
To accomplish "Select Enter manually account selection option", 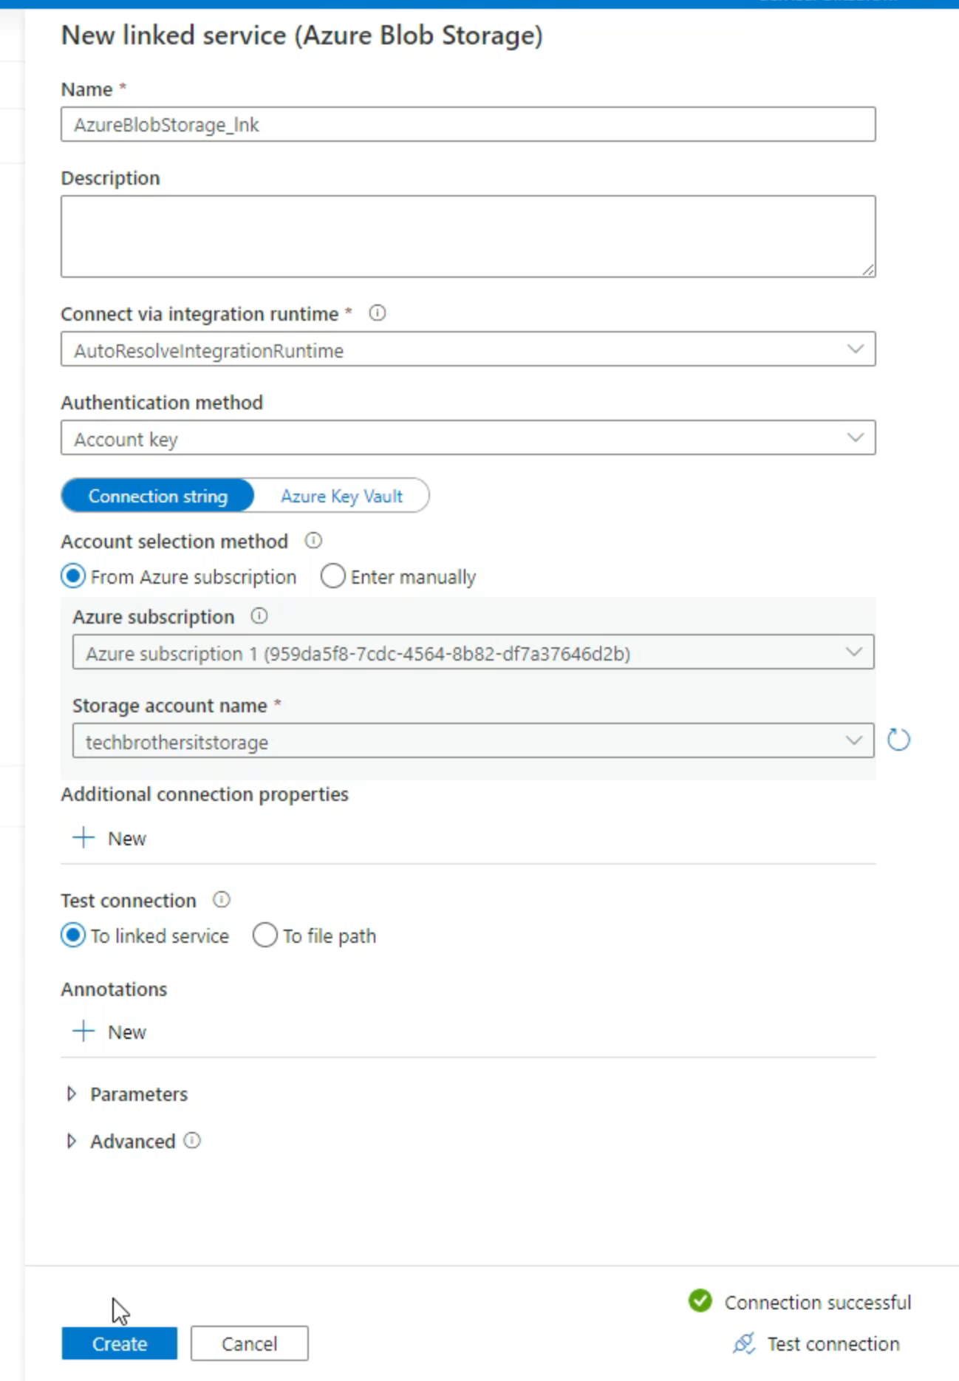I will [x=332, y=576].
